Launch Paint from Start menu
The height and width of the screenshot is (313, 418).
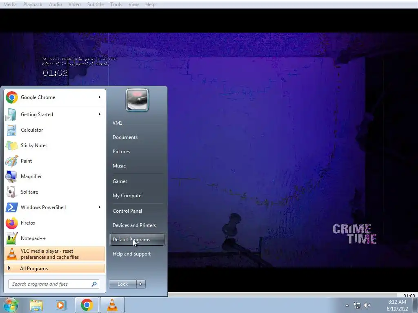click(x=55, y=161)
